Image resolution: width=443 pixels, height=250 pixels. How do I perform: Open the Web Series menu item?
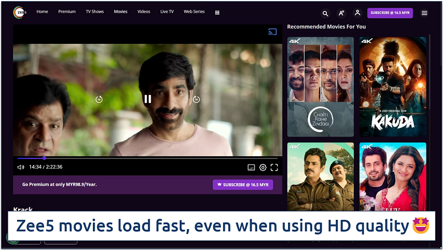click(194, 12)
